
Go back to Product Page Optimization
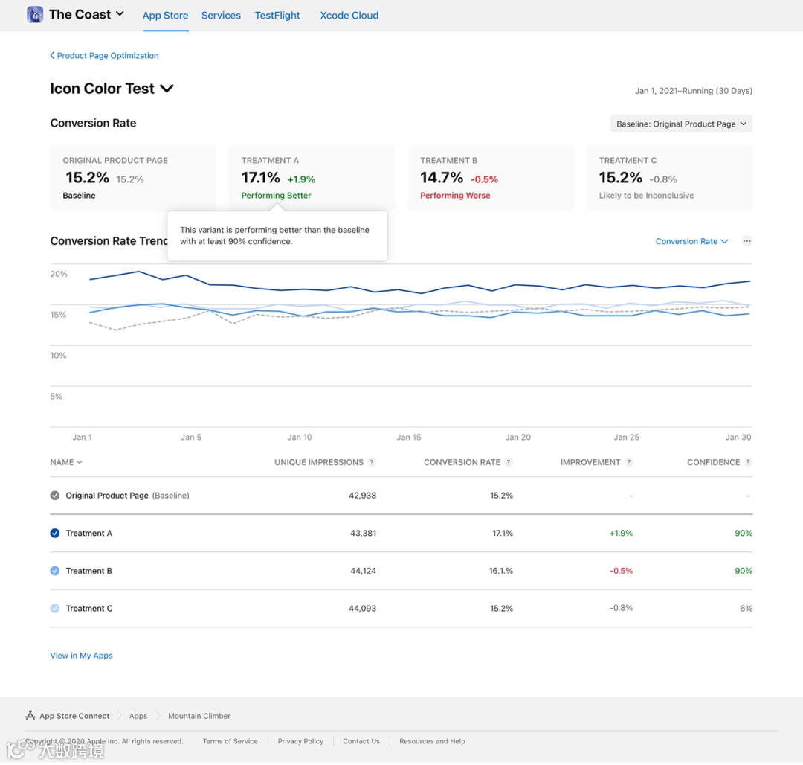point(104,55)
